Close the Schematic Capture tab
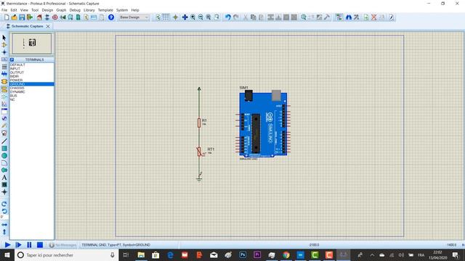Screen dimensions: 465x261 point(48,26)
